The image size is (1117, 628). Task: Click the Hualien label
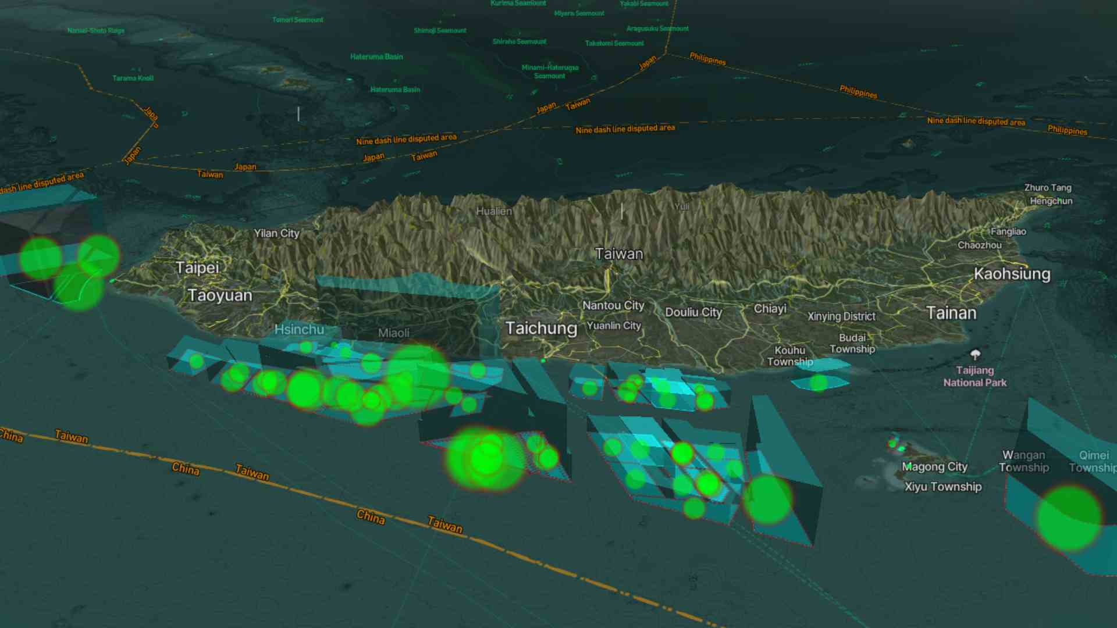[x=494, y=211]
